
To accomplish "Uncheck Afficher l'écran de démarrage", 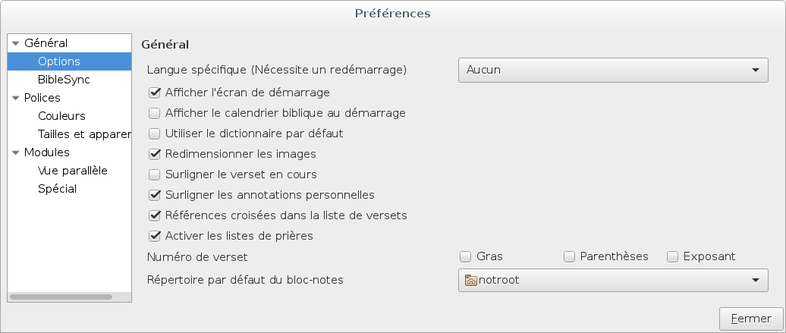I will [155, 93].
